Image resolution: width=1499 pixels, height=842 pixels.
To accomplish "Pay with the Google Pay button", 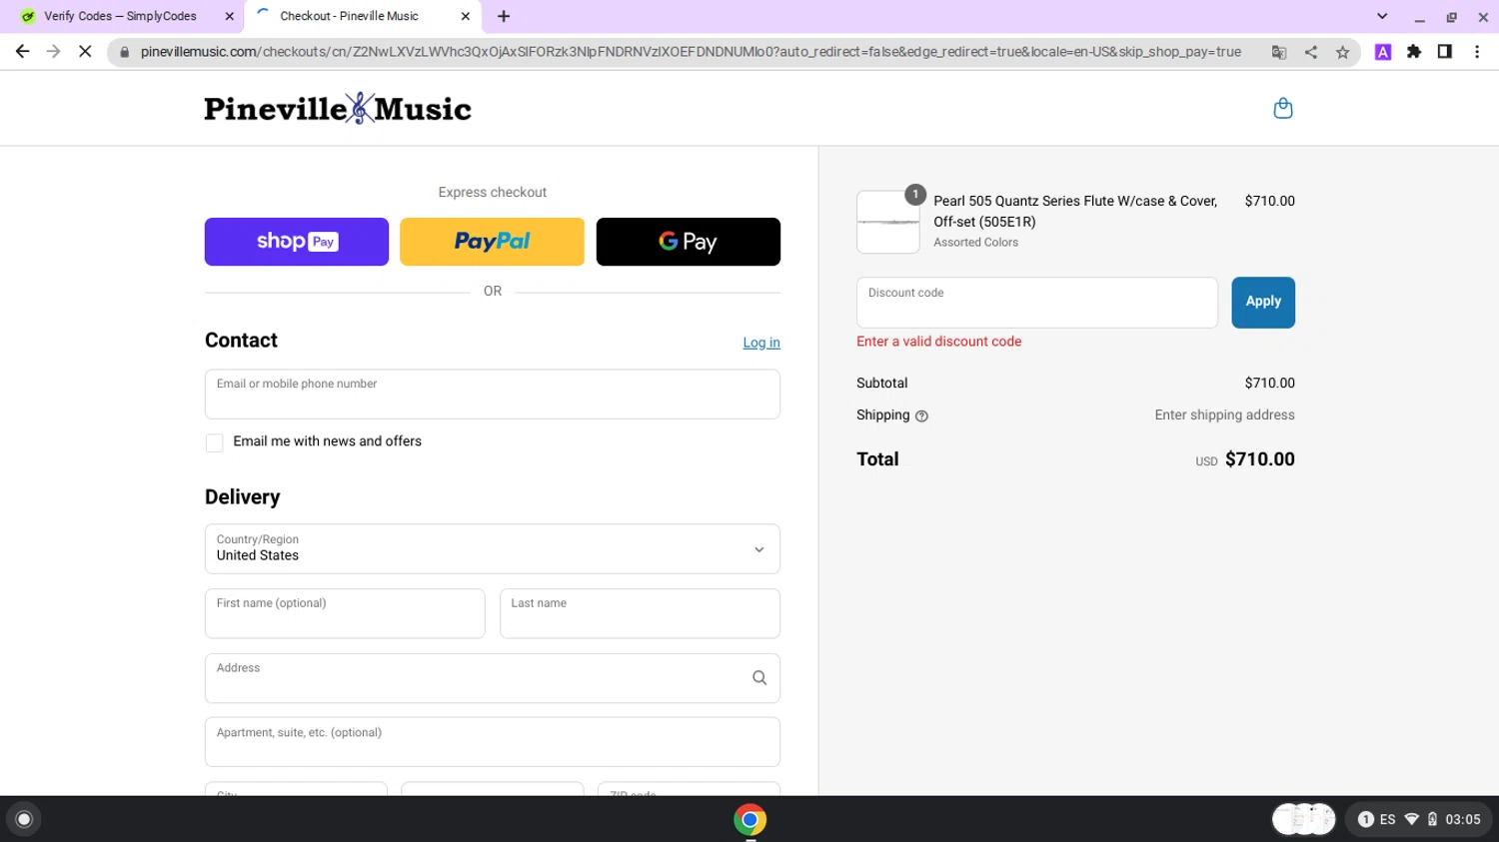I will tap(689, 242).
